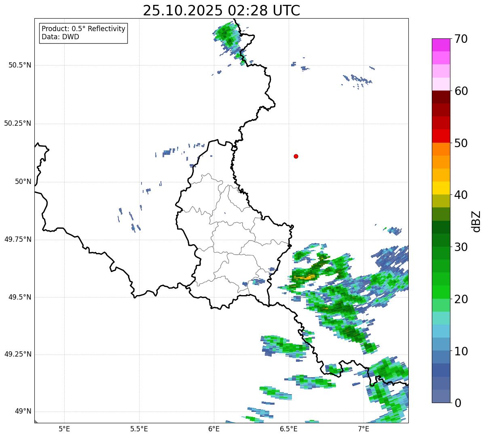The height and width of the screenshot is (437, 486).
Task: Click the 7°E longitude label
Action: [363, 429]
